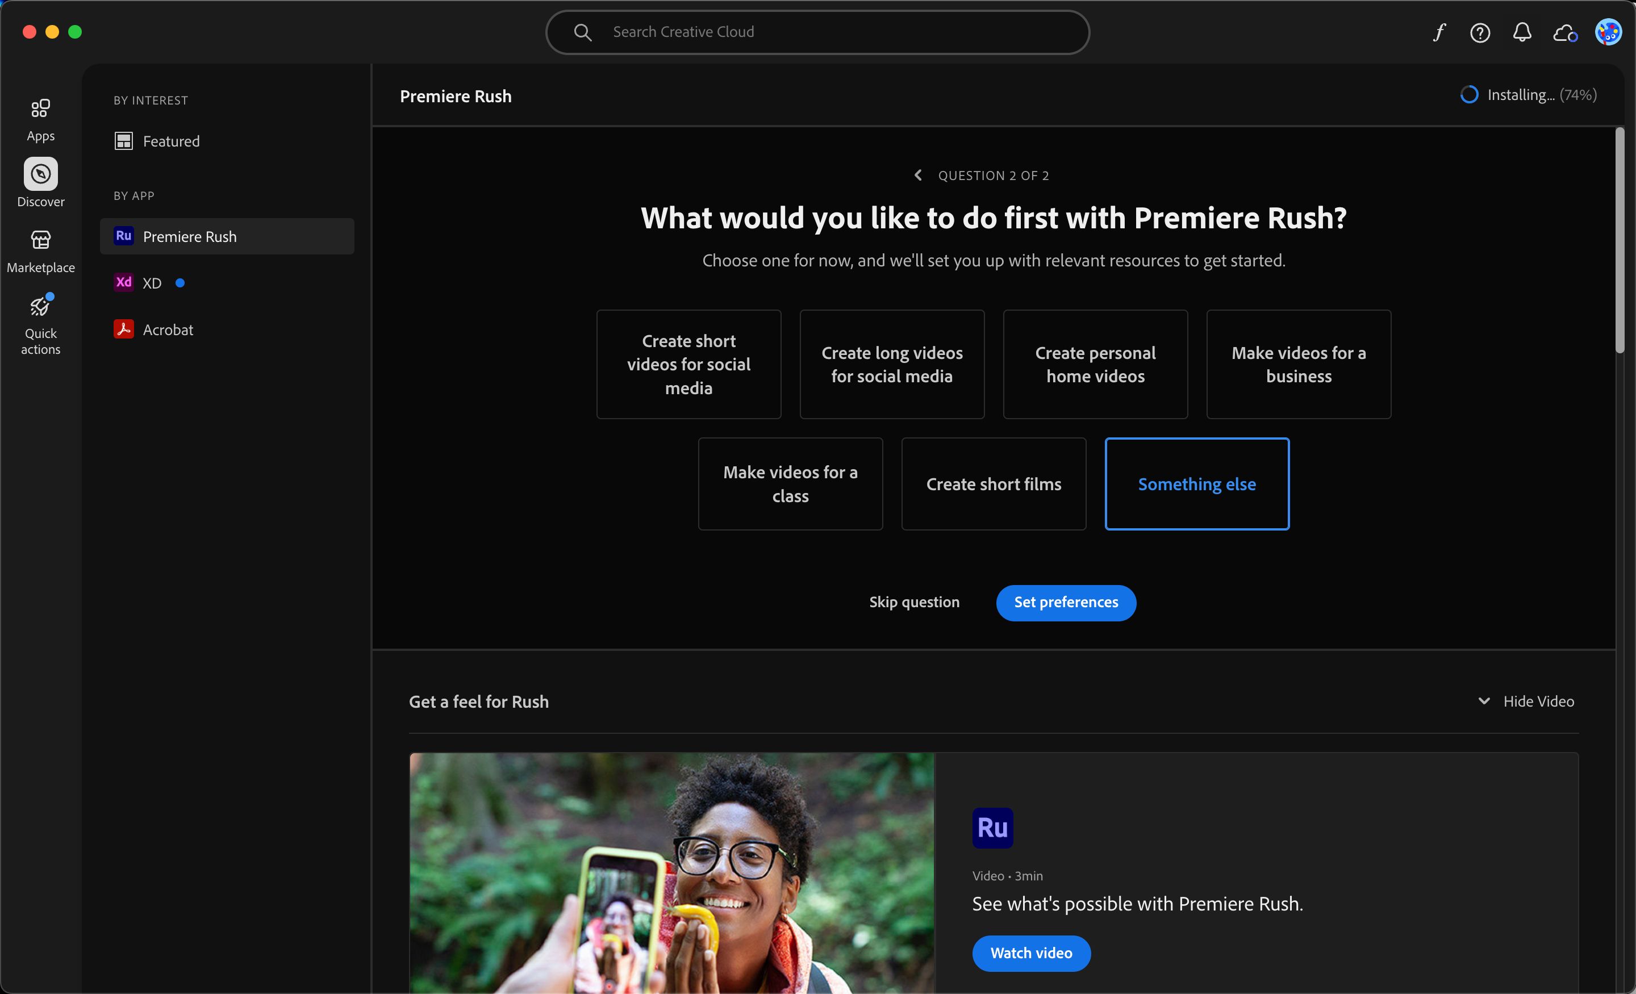Click the XD app icon
The height and width of the screenshot is (994, 1636).
point(123,282)
